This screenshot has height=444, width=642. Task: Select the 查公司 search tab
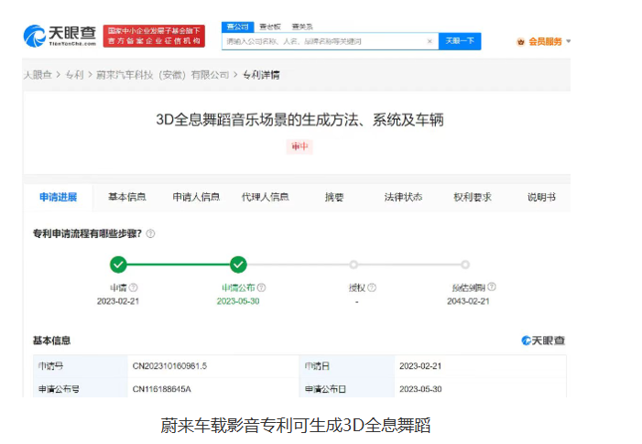pyautogui.click(x=238, y=27)
